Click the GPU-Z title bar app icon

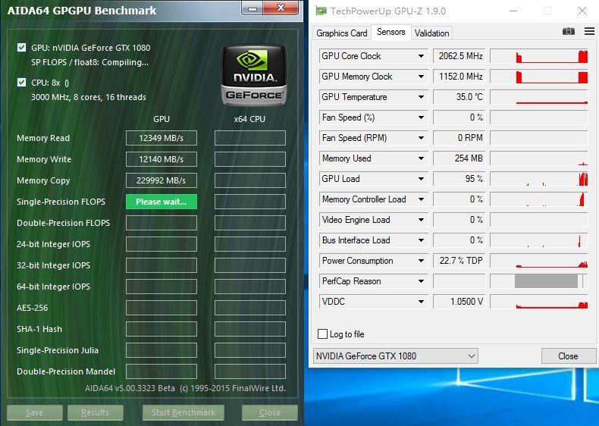(321, 11)
